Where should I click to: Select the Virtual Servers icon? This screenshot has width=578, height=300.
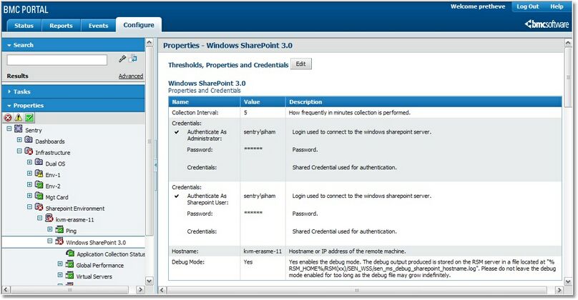(x=69, y=275)
